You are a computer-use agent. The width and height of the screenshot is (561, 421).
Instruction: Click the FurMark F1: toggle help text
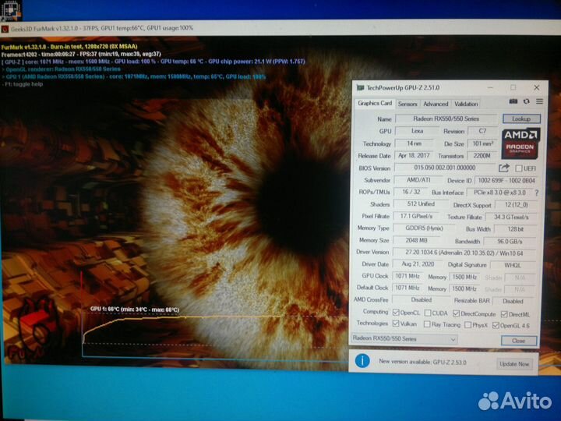(x=23, y=84)
